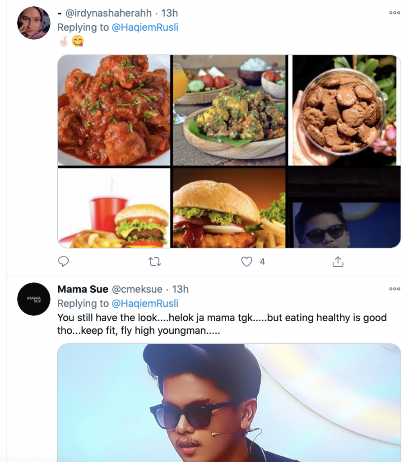
Task: Reply to the irdynashaherahh tweet
Action: pyautogui.click(x=64, y=261)
